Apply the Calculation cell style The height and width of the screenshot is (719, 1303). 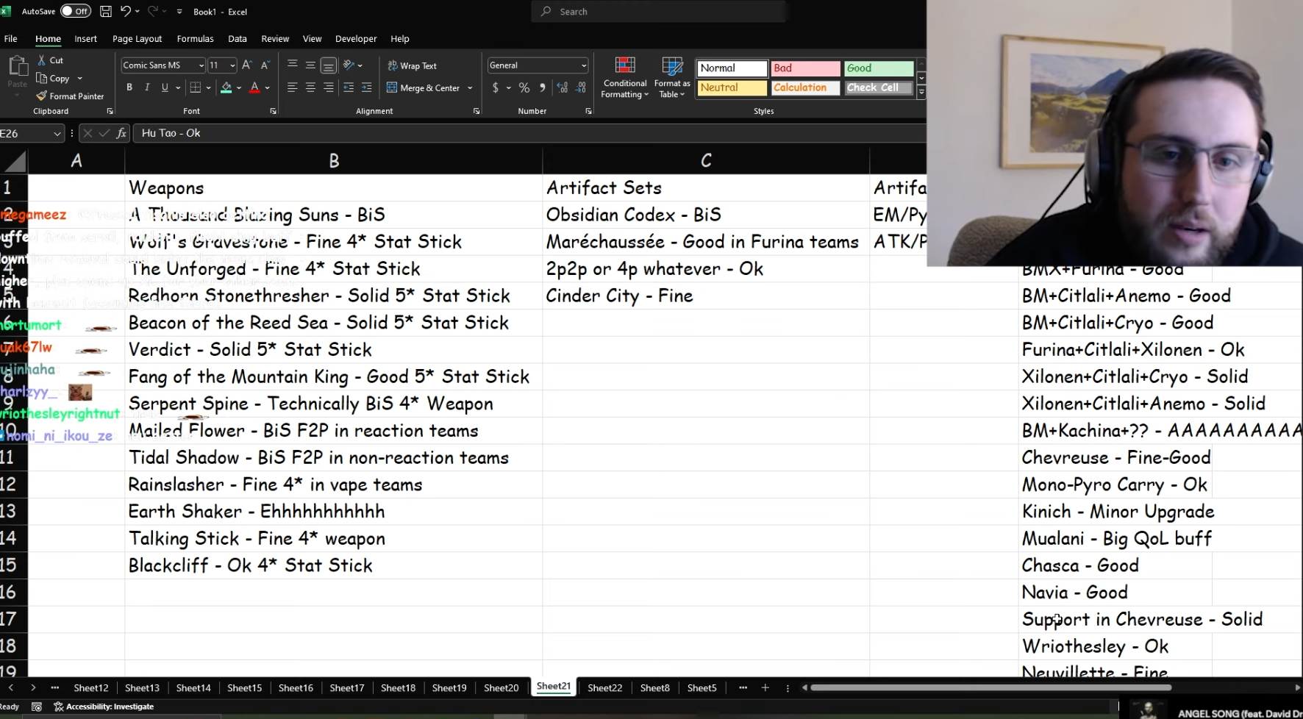[805, 87]
